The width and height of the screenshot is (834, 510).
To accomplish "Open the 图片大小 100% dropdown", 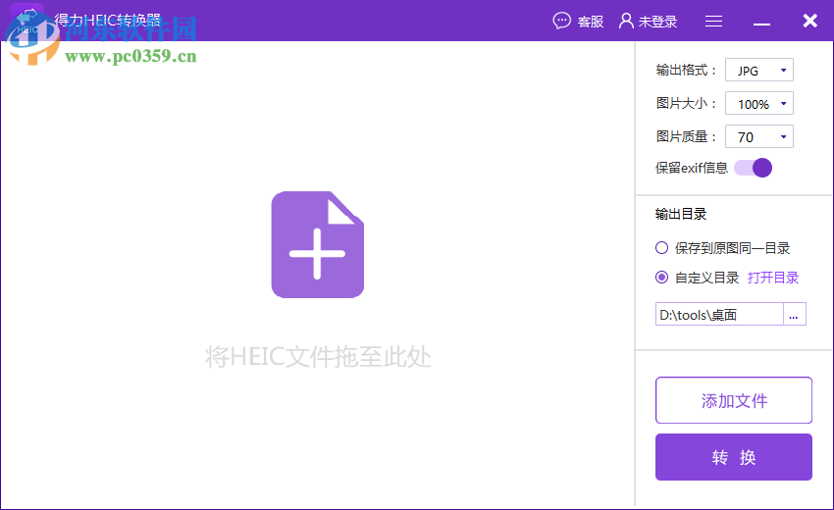I will click(x=759, y=104).
